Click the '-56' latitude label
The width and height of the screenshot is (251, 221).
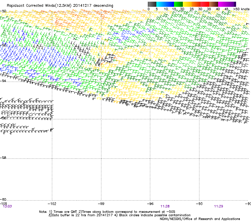coord(3,118)
